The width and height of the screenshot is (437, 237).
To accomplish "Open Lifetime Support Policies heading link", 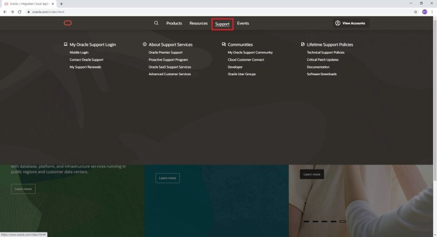I will pos(330,45).
